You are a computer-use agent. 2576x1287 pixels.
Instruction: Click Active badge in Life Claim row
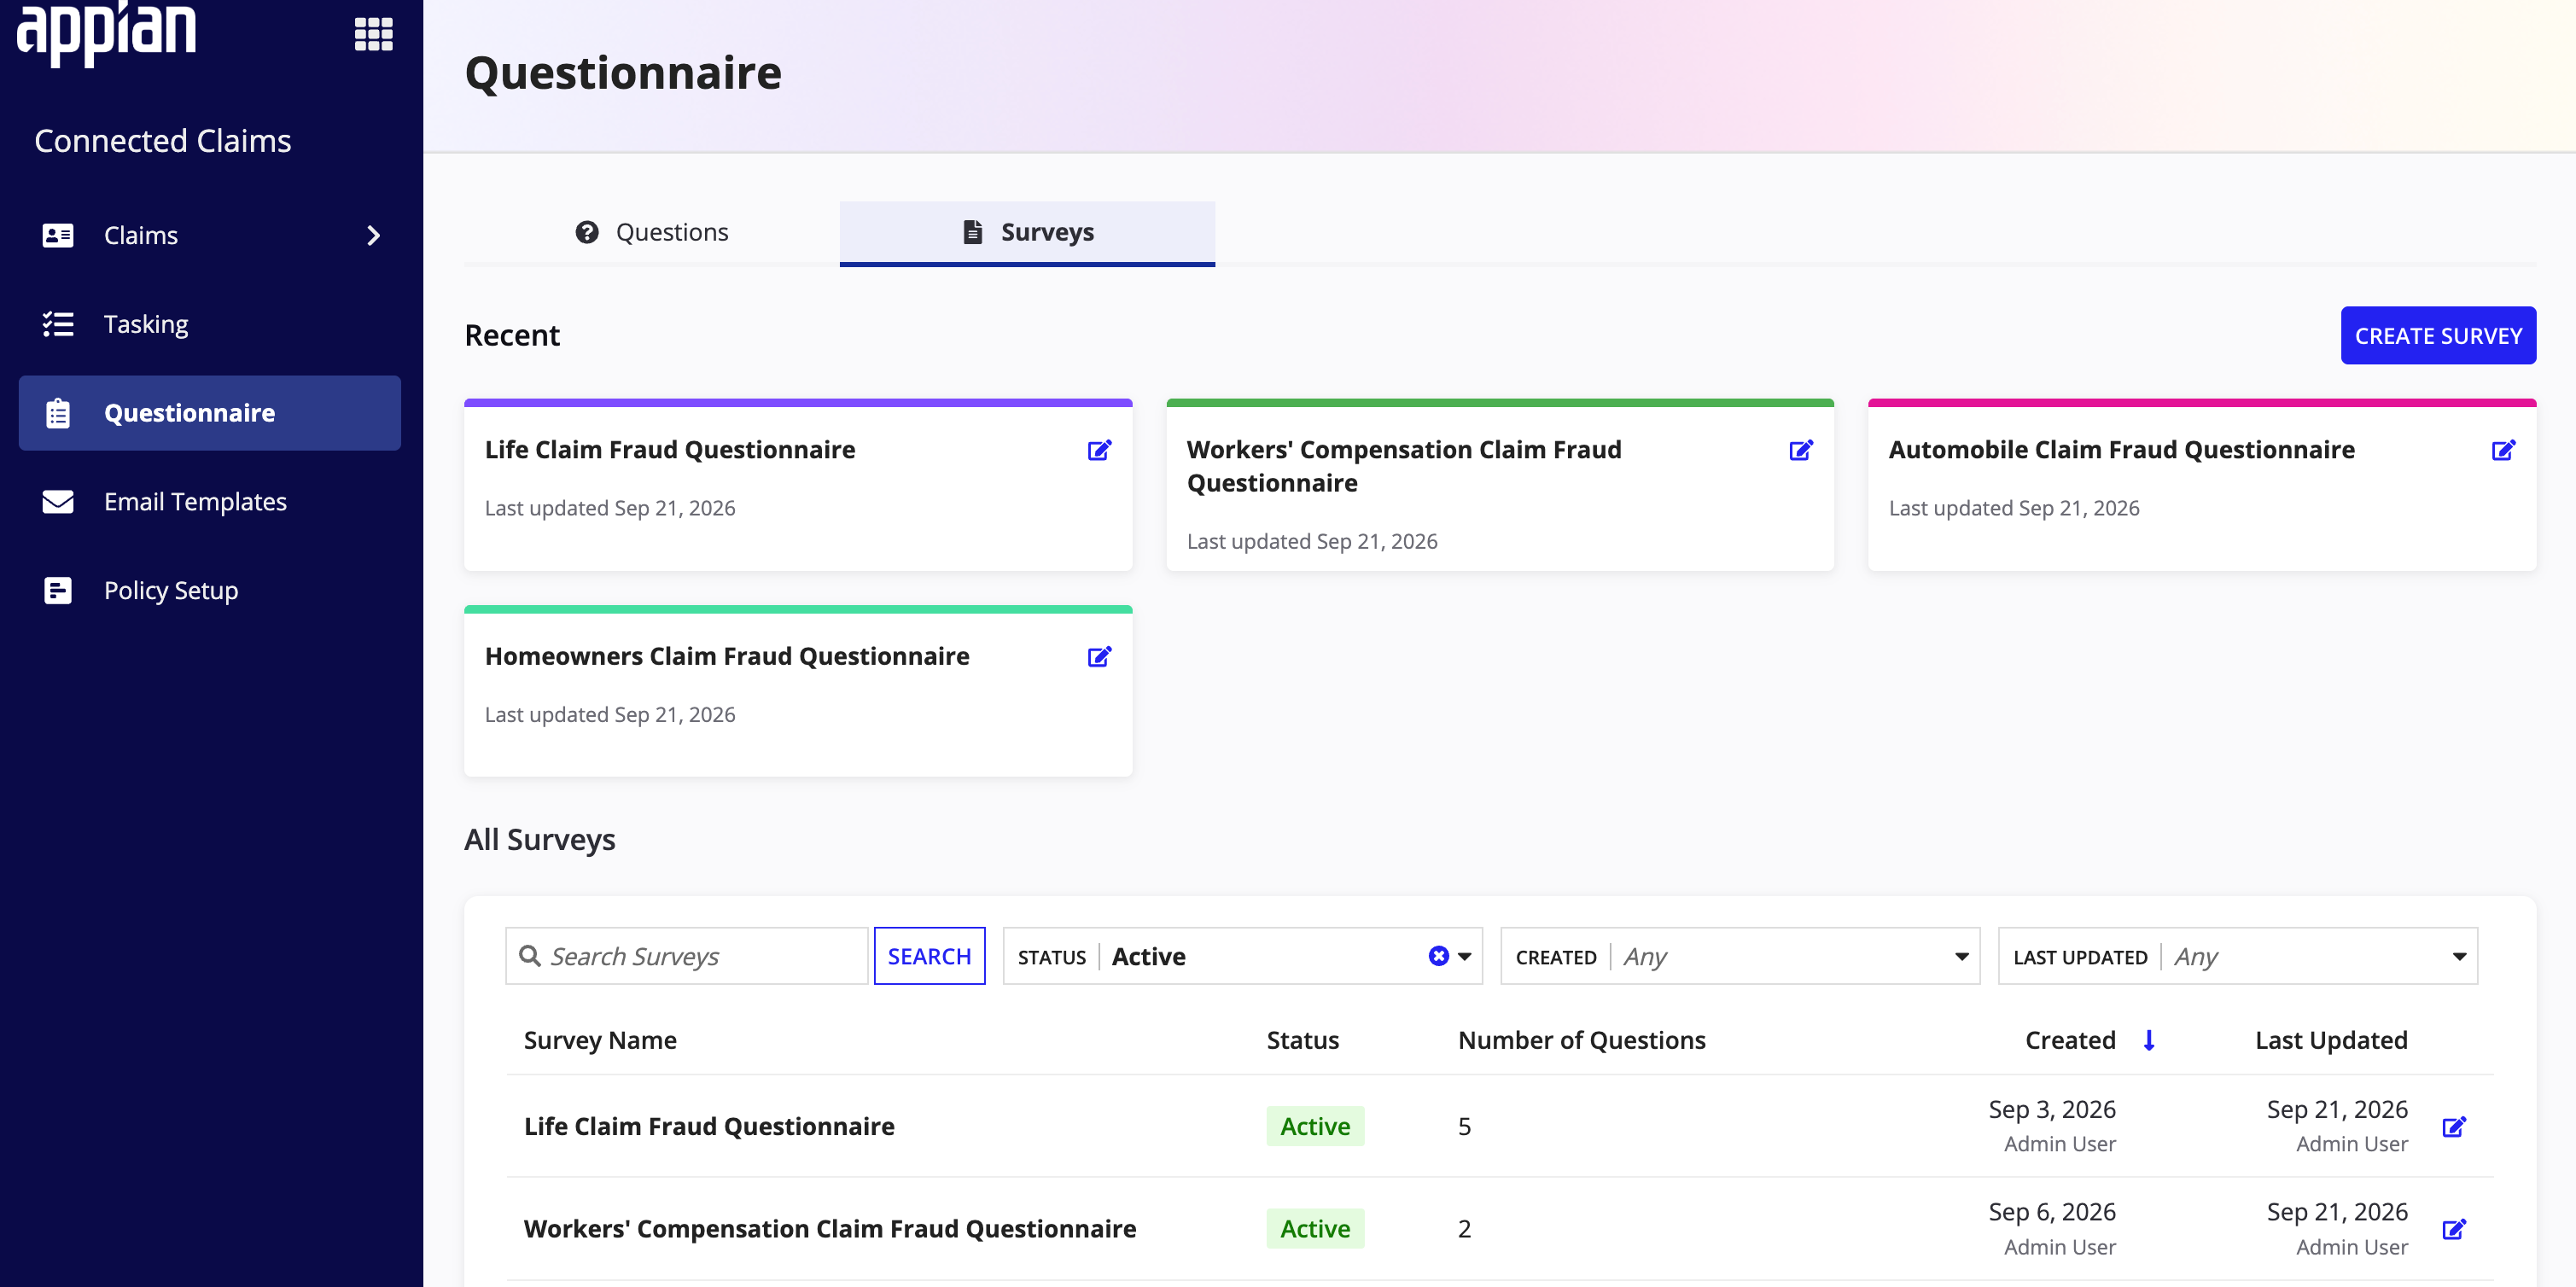1315,1126
